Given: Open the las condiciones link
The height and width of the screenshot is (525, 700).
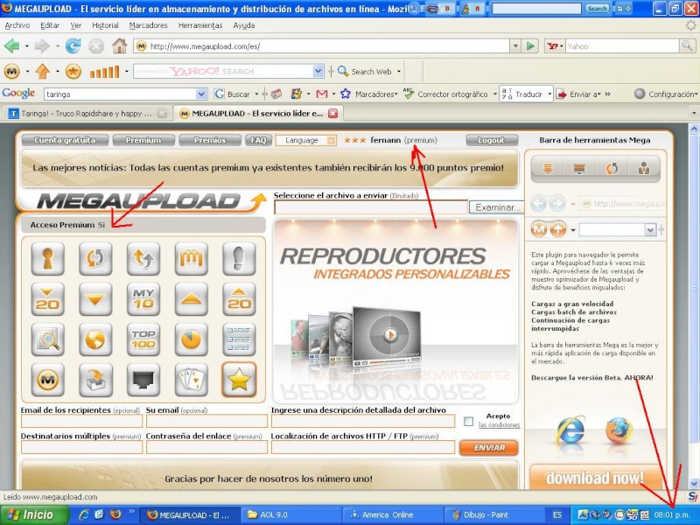Looking at the screenshot, I should point(499,425).
